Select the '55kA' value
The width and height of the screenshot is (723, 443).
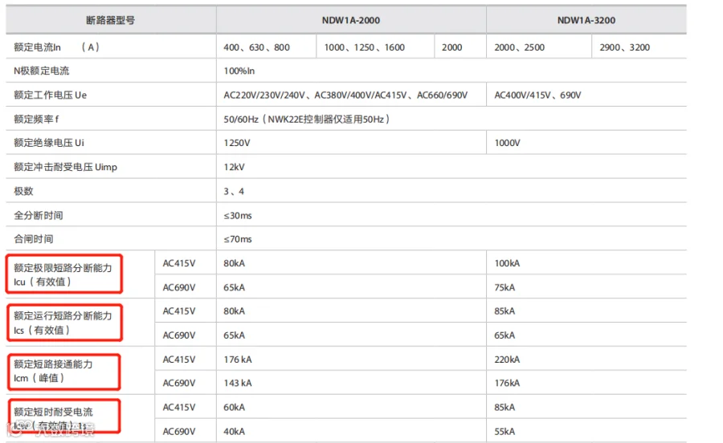click(x=505, y=432)
